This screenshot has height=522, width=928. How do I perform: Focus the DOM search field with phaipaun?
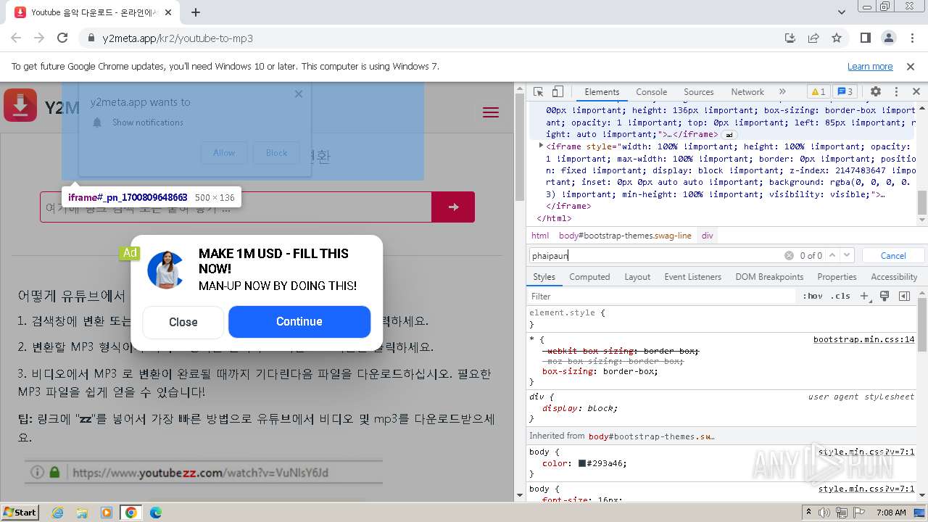click(656, 255)
